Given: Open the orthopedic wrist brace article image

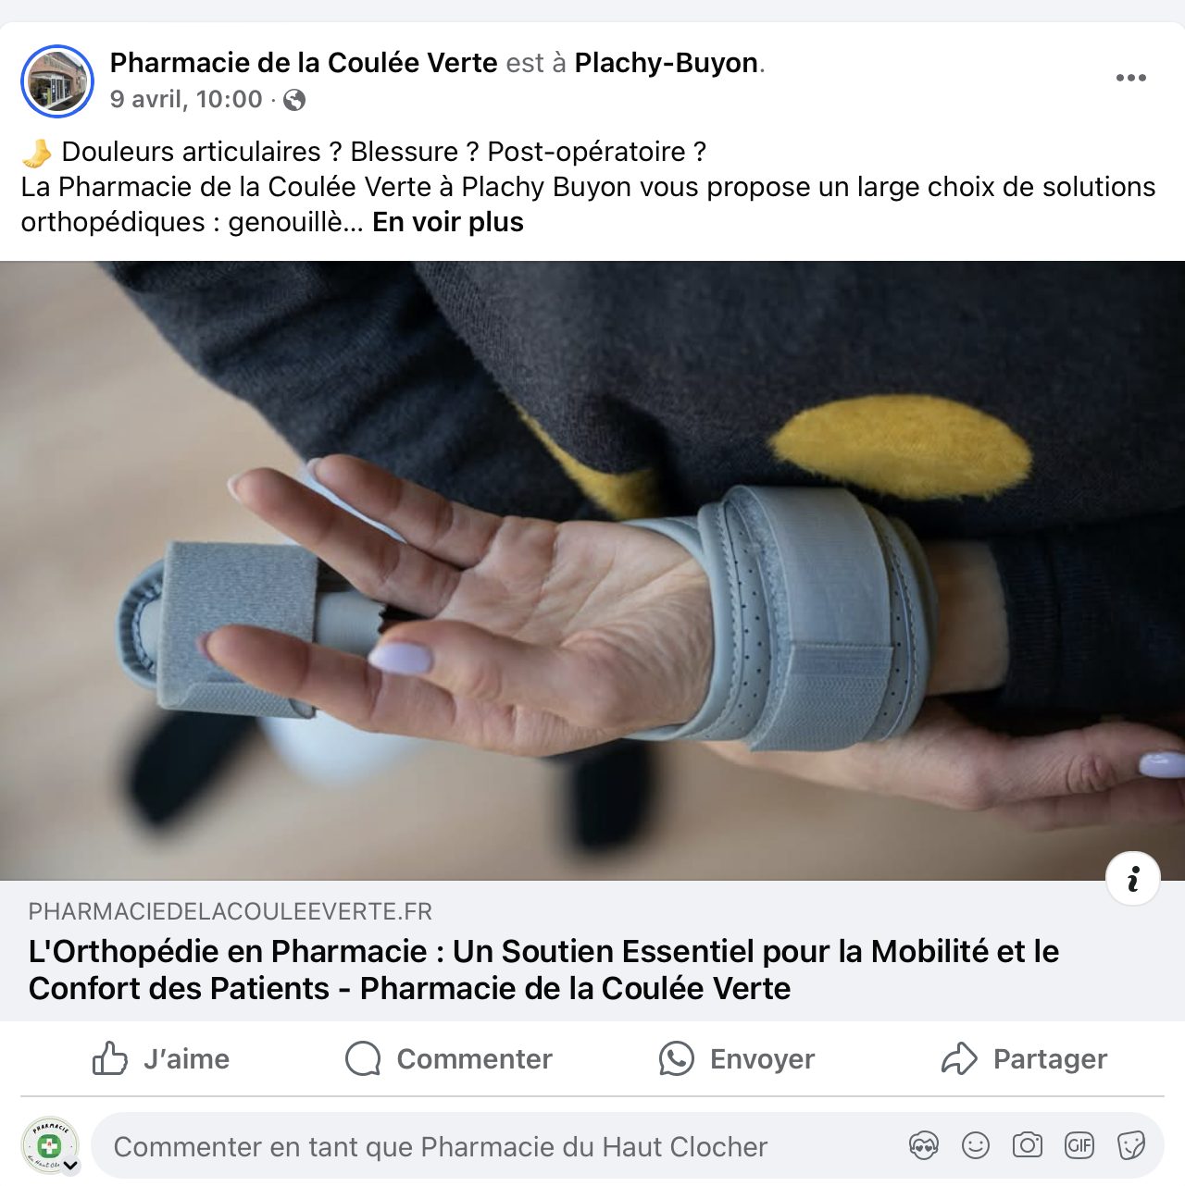Looking at the screenshot, I should coord(592,570).
